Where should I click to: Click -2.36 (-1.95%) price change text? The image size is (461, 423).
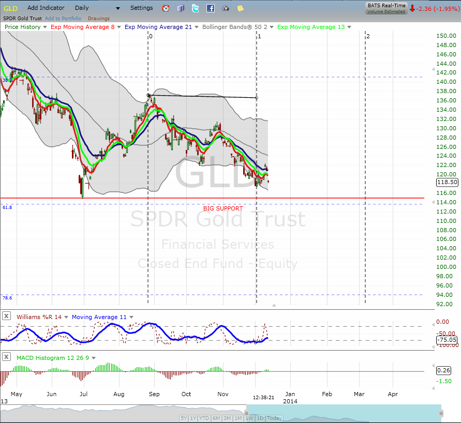tap(438, 9)
